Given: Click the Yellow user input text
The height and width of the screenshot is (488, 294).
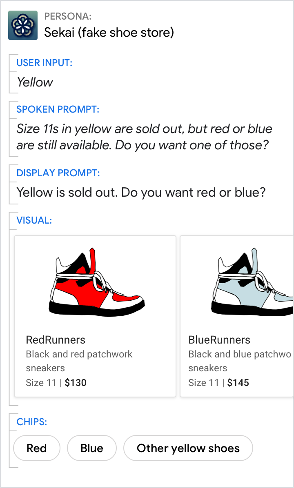Looking at the screenshot, I should pyautogui.click(x=35, y=82).
